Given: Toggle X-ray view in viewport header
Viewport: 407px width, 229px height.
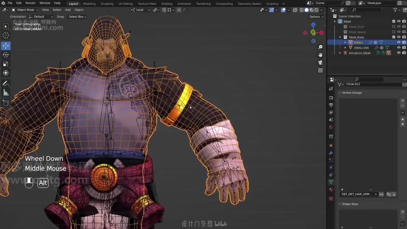Looking at the screenshot, I should [x=295, y=10].
